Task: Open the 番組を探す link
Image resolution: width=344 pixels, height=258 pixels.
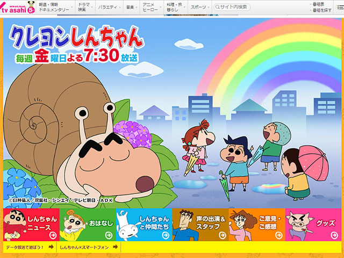Action: tap(321, 10)
